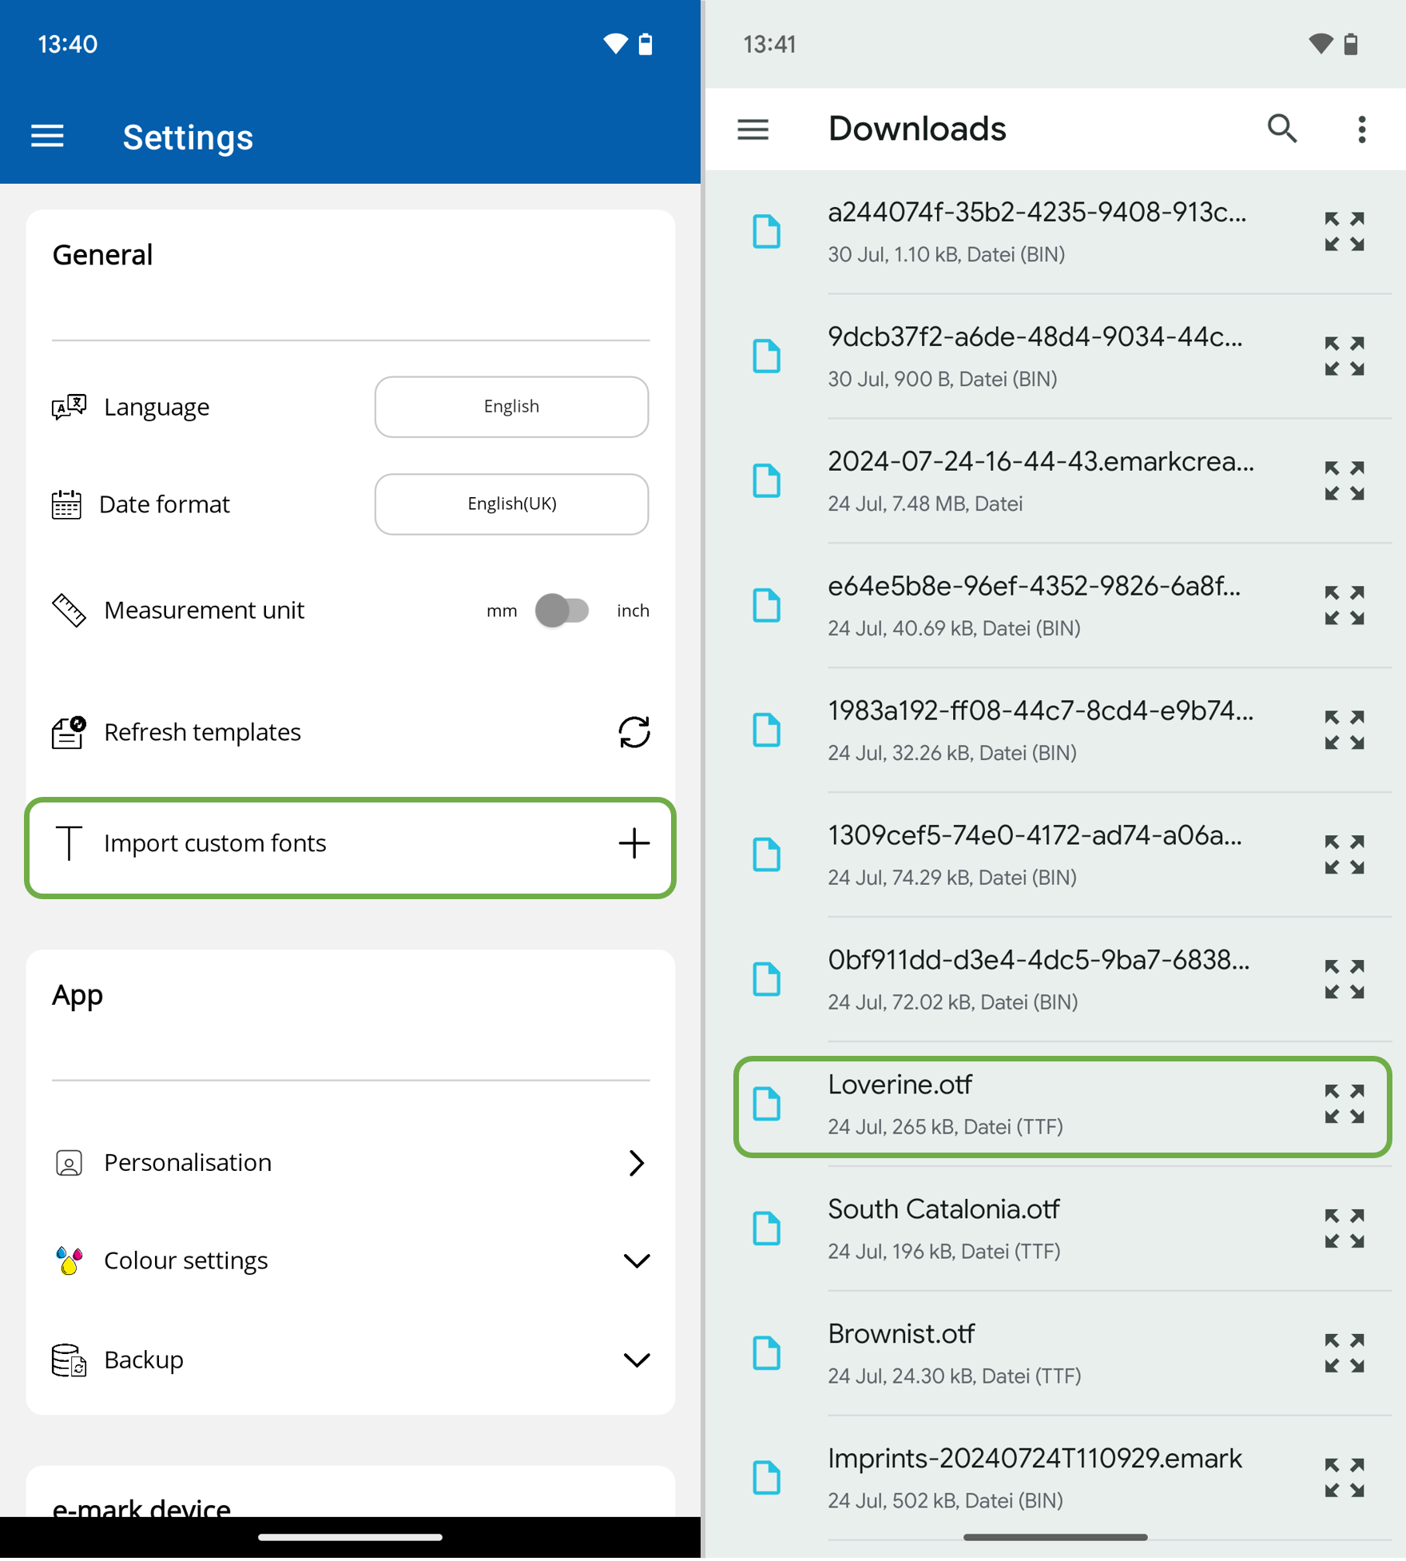The height and width of the screenshot is (1561, 1406).
Task: Tap the search icon in Downloads
Action: click(x=1281, y=129)
